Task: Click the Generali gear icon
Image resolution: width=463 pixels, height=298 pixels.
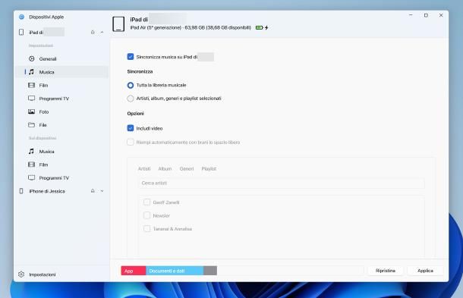Action: pyautogui.click(x=32, y=58)
